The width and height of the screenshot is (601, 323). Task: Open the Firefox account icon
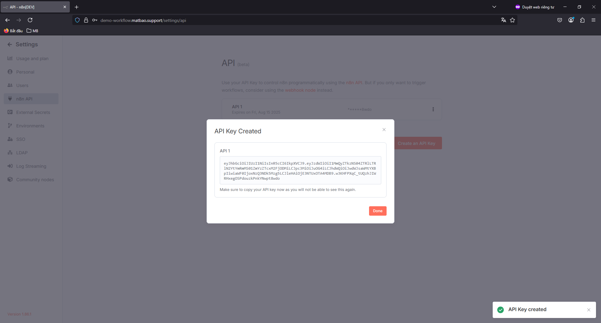click(571, 20)
